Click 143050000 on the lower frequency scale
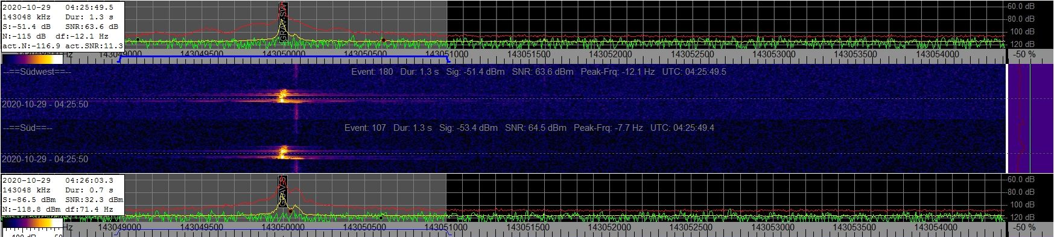 pyautogui.click(x=283, y=227)
